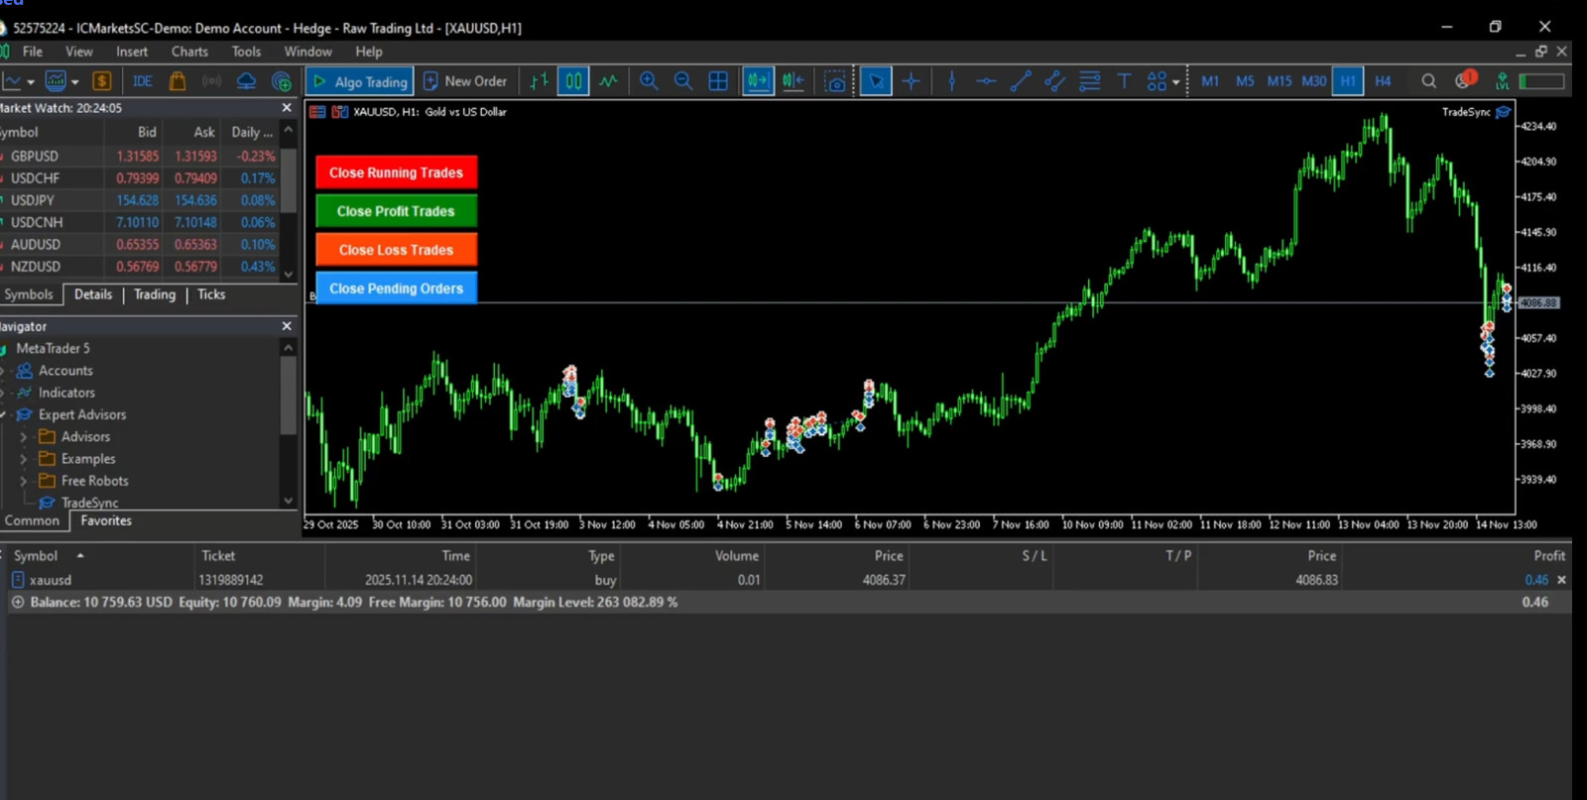Select the text label tool
This screenshot has height=800, width=1587.
1124,81
